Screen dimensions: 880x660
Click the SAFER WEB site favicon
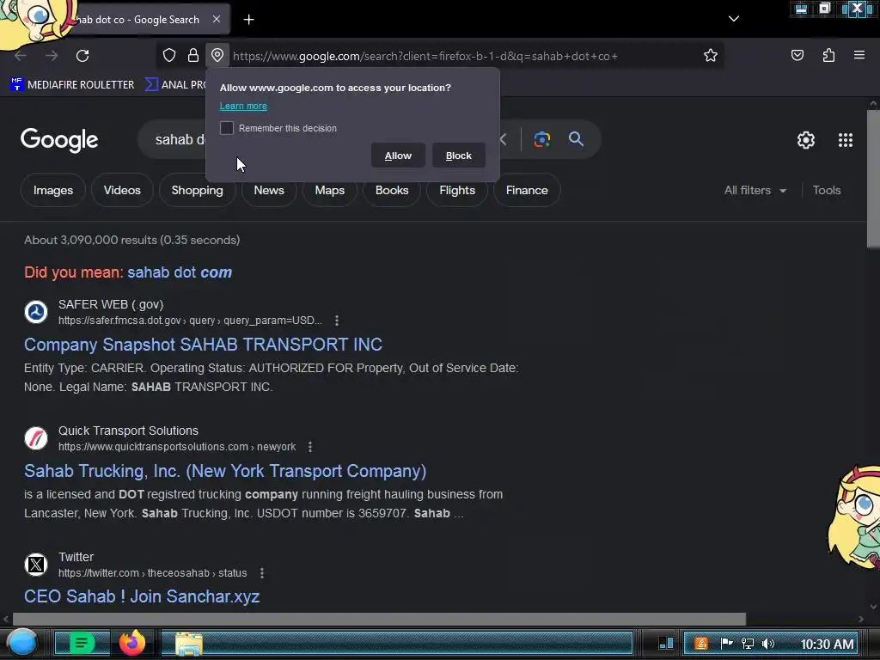[36, 312]
